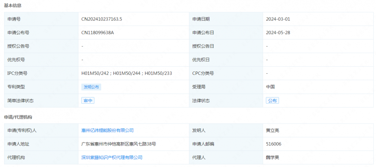376x167 pixels.
Task: Select IPC classification H01M50/242
Action: point(96,73)
